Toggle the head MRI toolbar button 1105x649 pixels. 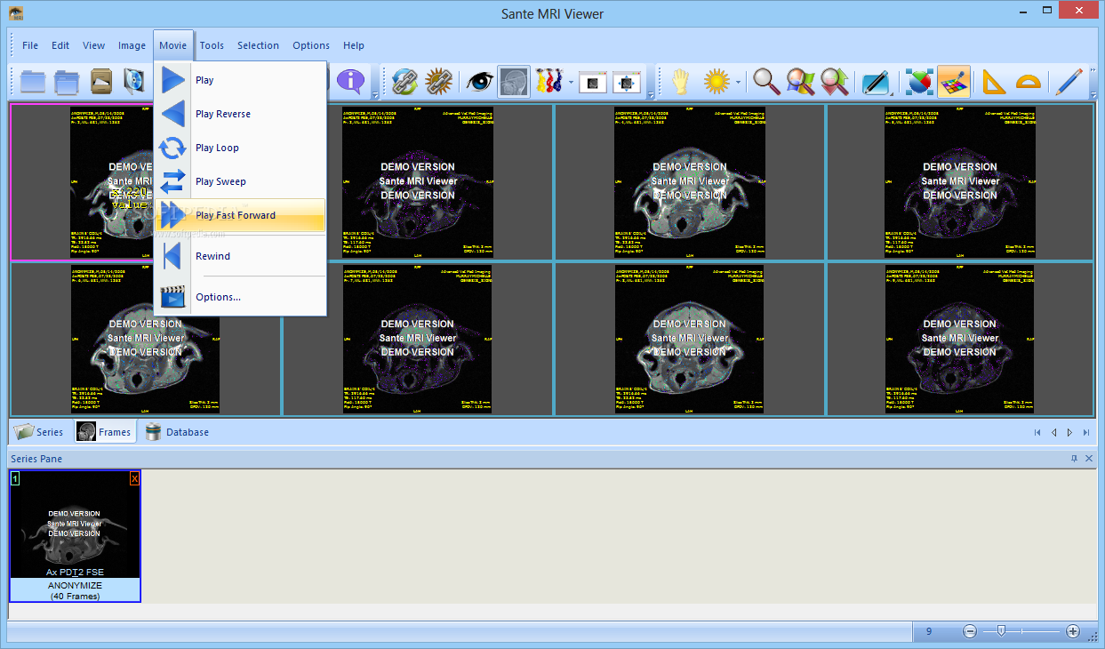tap(514, 82)
